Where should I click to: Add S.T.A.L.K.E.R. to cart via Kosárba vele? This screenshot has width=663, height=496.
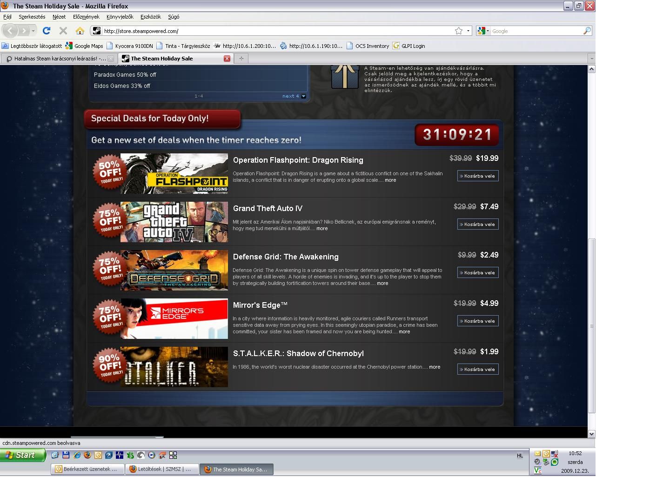478,369
